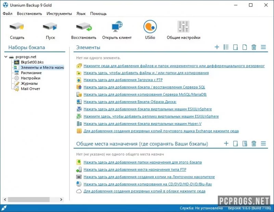Select Элементы и Места назначения tree item

click(x=42, y=67)
